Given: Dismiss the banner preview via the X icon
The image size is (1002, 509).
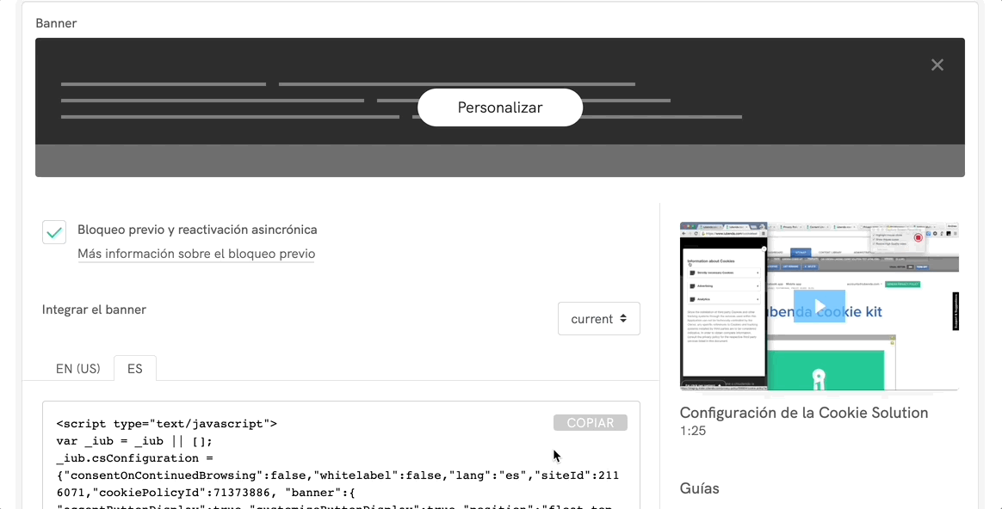Looking at the screenshot, I should click(937, 64).
